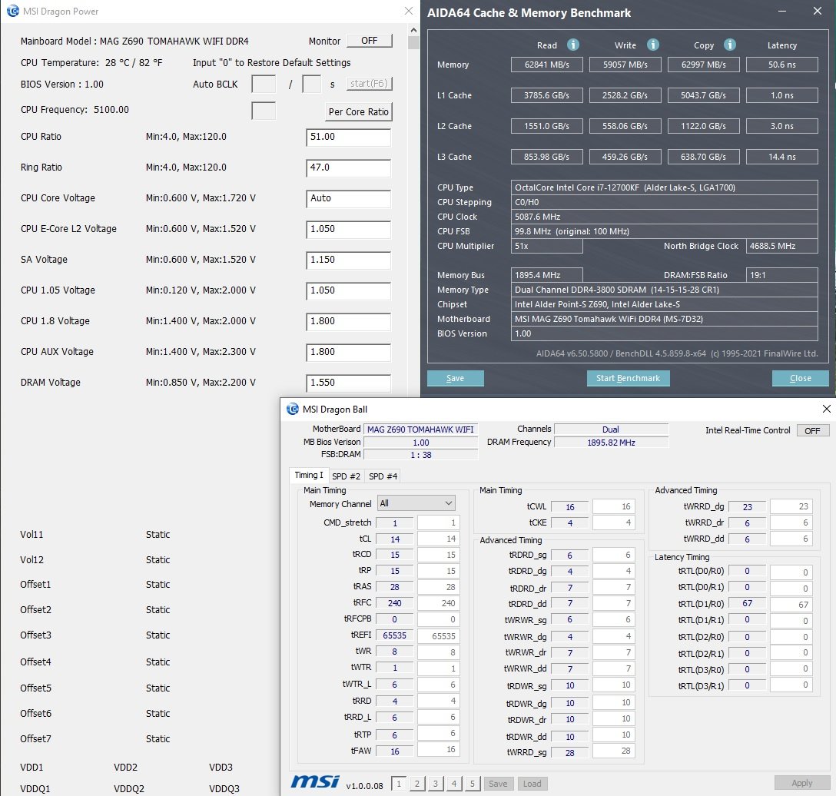
Task: Click the CPU 1.05 Voltage input field
Action: tap(348, 291)
